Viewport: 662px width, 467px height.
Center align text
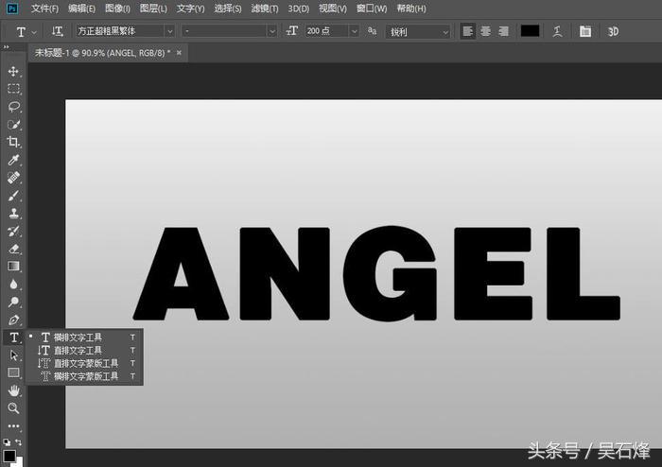click(x=485, y=31)
